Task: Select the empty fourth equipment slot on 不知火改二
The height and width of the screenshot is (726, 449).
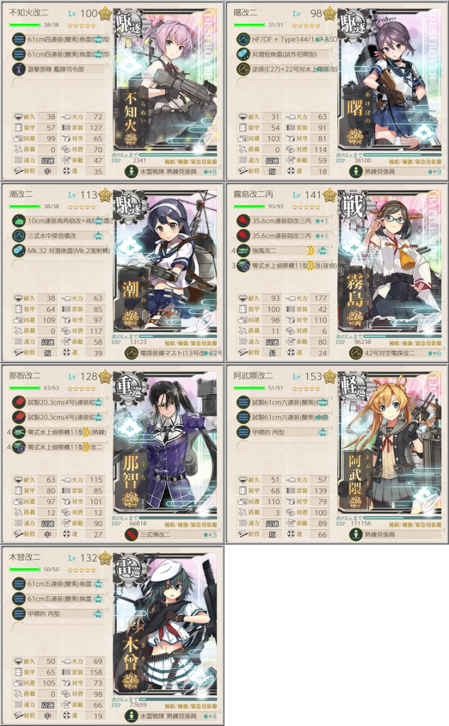Action: point(18,84)
